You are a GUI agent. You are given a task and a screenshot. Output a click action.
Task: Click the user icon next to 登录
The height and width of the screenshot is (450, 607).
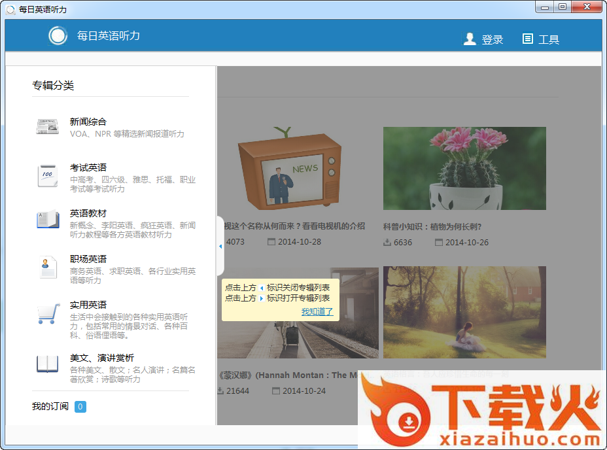pyautogui.click(x=470, y=39)
